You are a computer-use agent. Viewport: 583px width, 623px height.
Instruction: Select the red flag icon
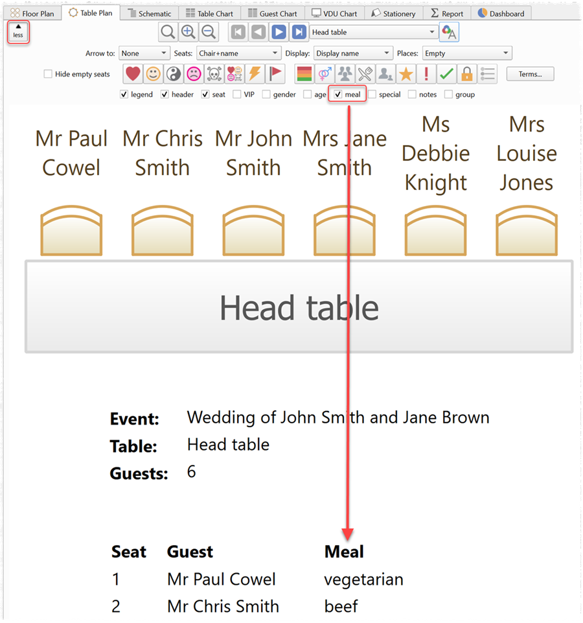(x=275, y=73)
